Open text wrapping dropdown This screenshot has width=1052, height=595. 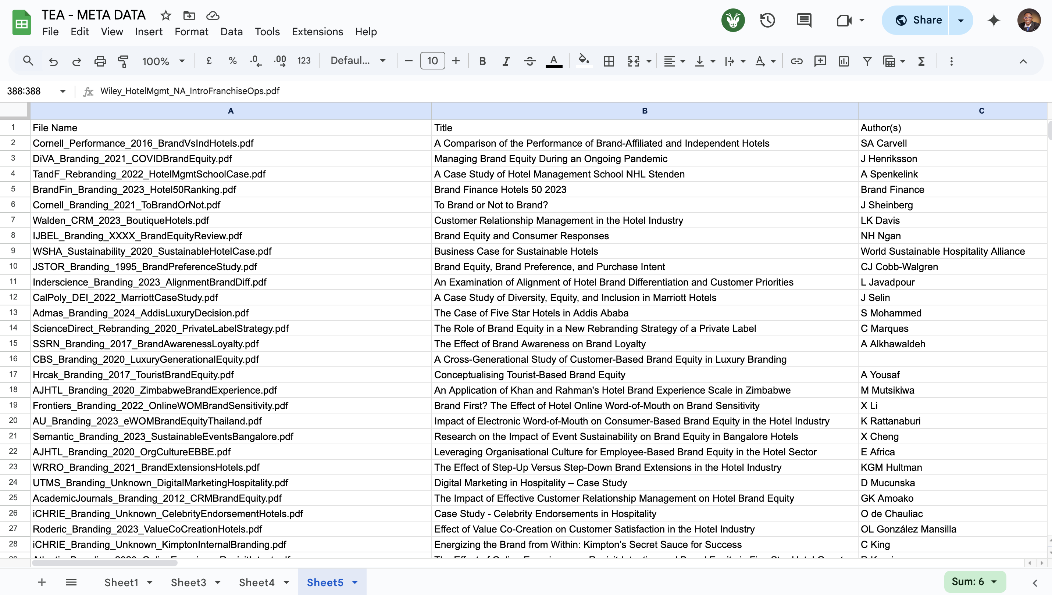pos(735,61)
